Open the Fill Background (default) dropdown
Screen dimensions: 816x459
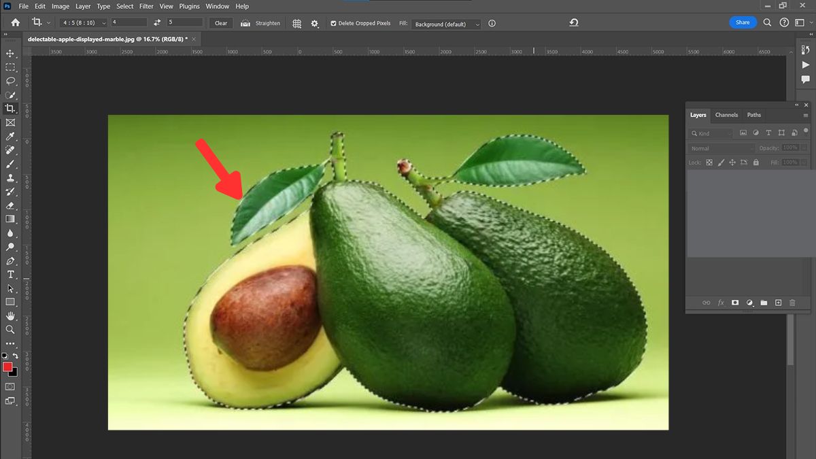click(446, 24)
